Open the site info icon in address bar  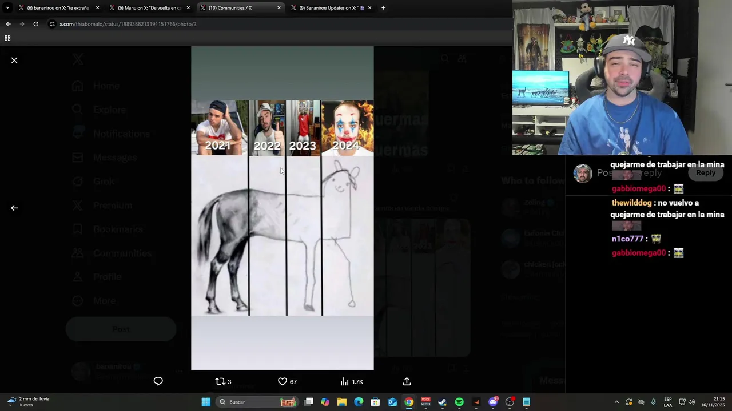click(52, 24)
